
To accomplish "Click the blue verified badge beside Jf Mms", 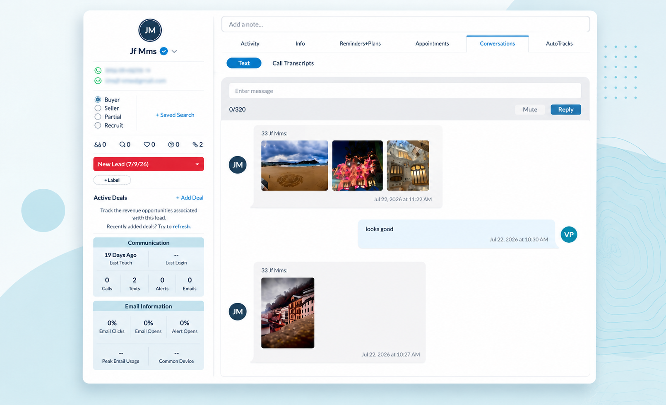I will (x=164, y=51).
